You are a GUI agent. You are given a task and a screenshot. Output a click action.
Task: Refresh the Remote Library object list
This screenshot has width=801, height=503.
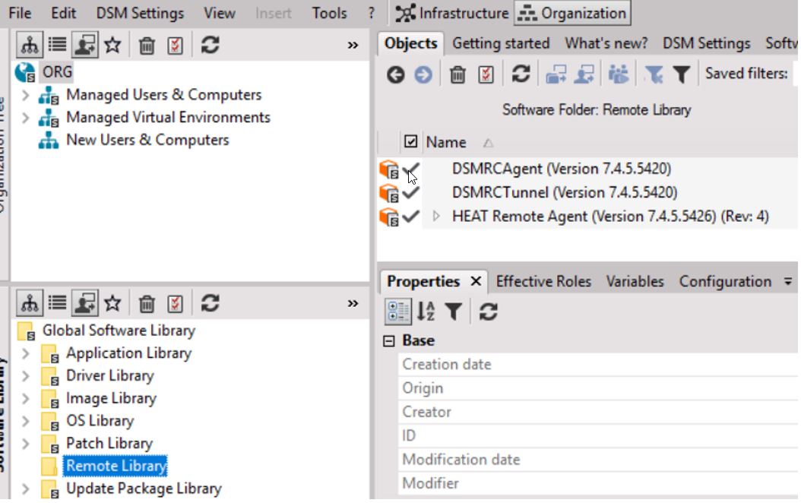[x=521, y=74]
